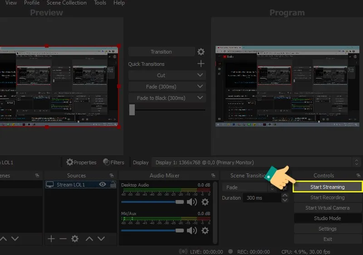Click the Start Streaming button
Screen dimensions: 363x255
click(327, 187)
